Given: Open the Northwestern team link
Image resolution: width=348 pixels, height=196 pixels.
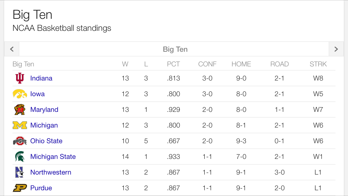Looking at the screenshot, I should tap(51, 172).
